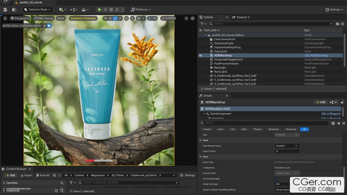Open the Auto Receive Input dropdown
Image resolution: width=347 pixels, height=195 pixels.
[287, 146]
